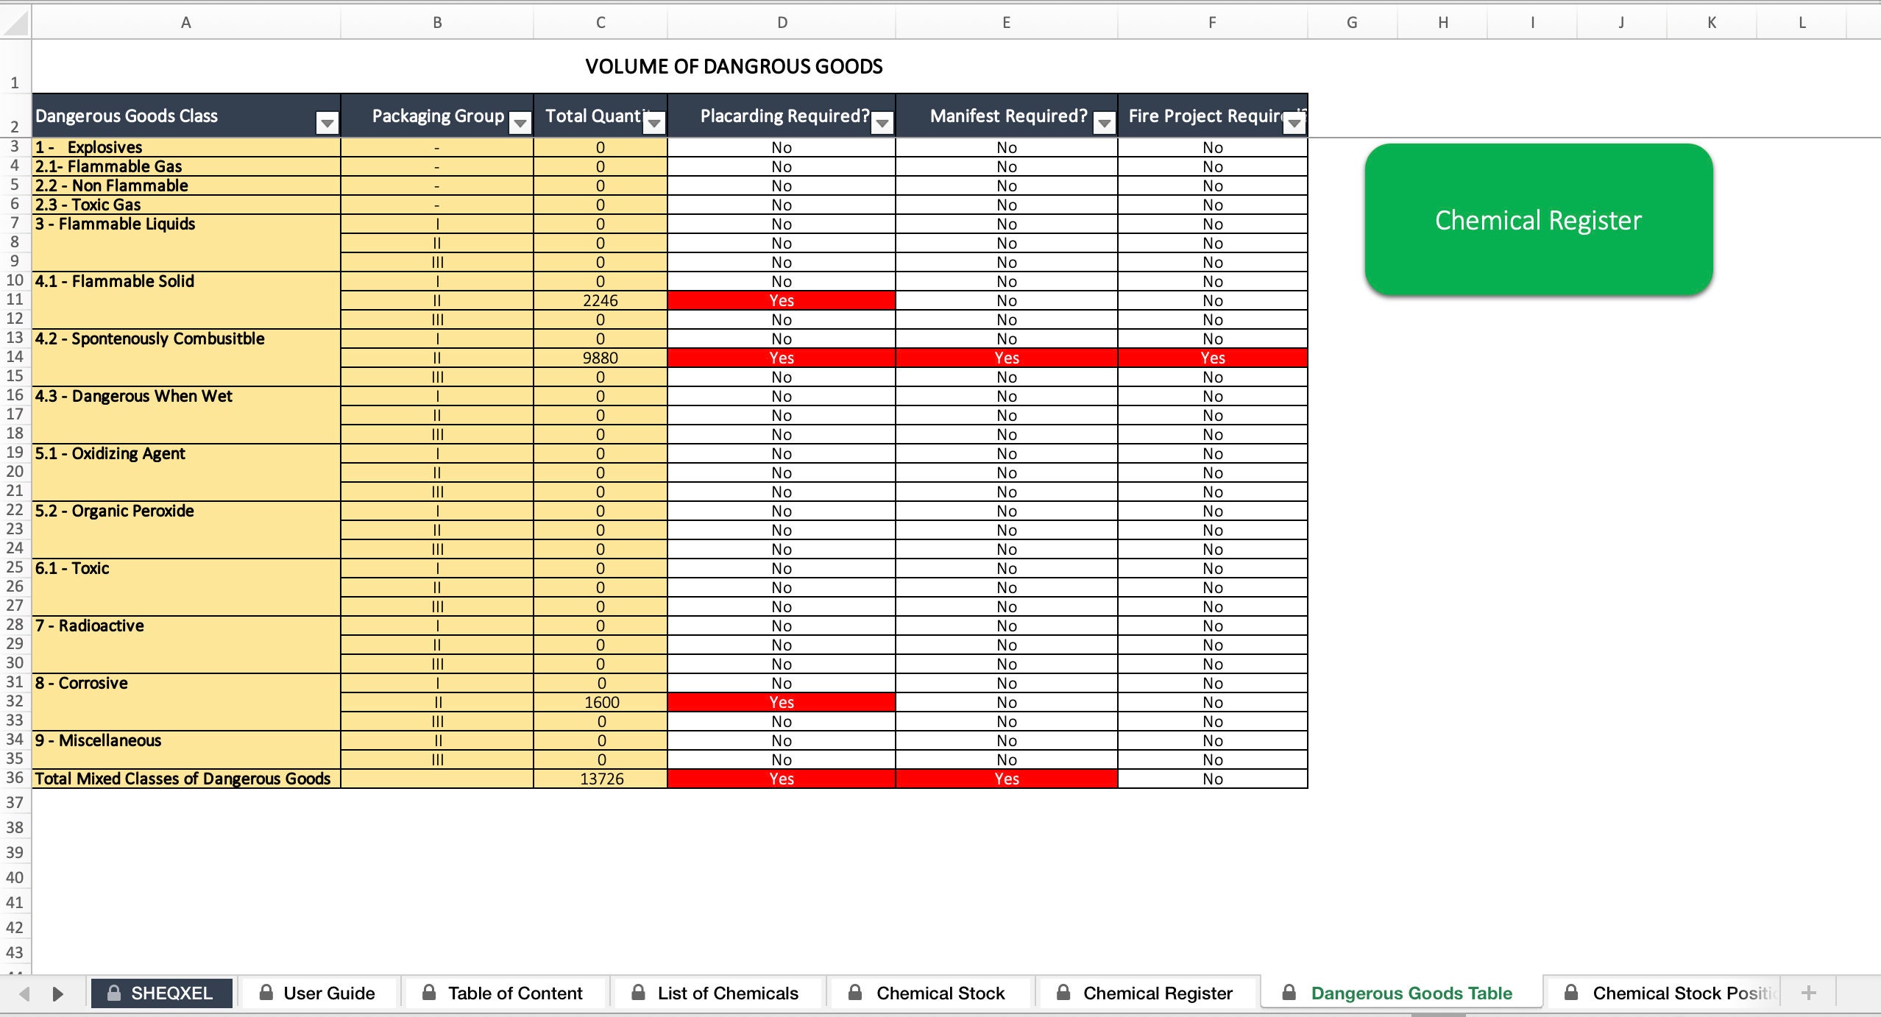This screenshot has height=1017, width=1881.
Task: Select column header C
Action: 600,21
